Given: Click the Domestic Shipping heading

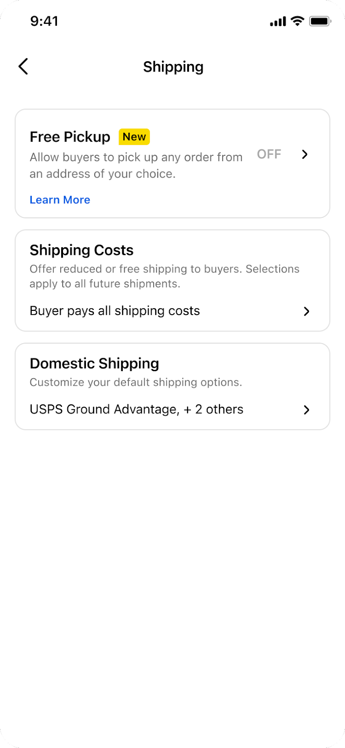Looking at the screenshot, I should coord(94,363).
